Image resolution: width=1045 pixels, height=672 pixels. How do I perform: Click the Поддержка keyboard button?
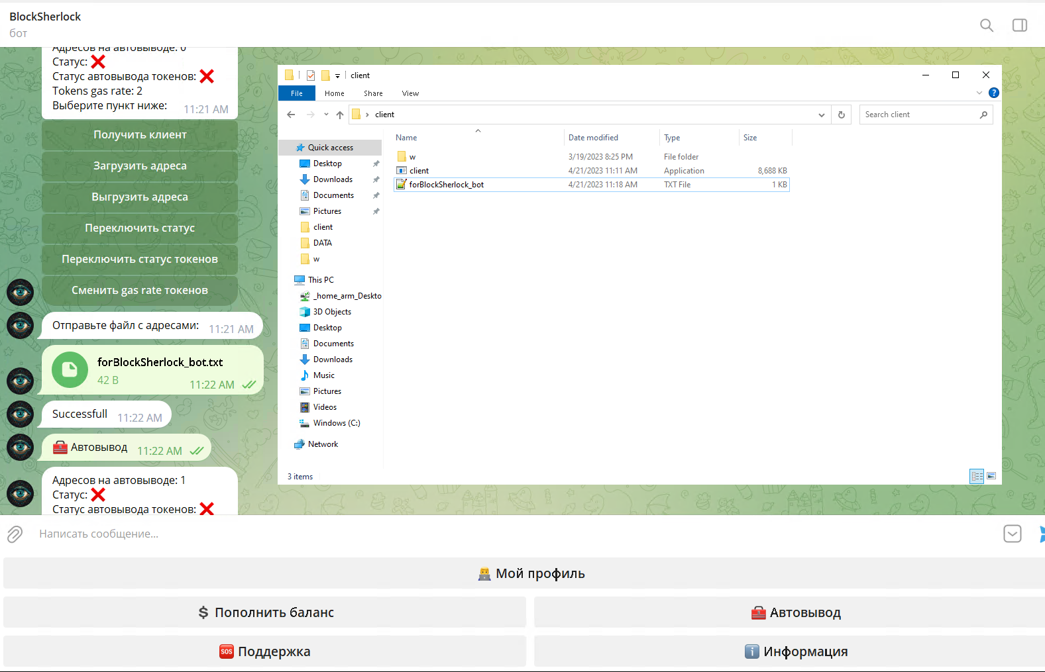(x=264, y=651)
